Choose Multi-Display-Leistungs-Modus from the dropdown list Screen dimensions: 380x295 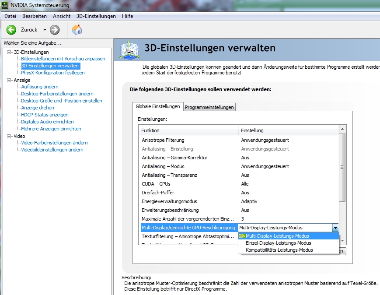tap(289, 236)
